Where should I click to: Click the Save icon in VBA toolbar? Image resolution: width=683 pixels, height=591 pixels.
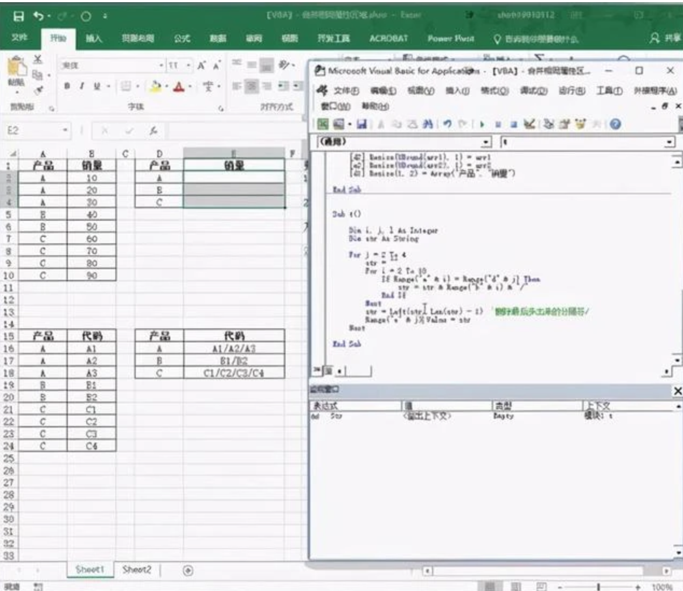pyautogui.click(x=361, y=124)
